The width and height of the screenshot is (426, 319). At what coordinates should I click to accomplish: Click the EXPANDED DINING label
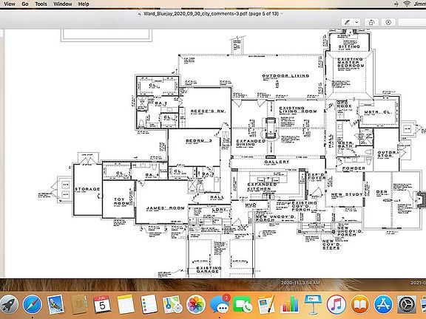pyautogui.click(x=251, y=143)
